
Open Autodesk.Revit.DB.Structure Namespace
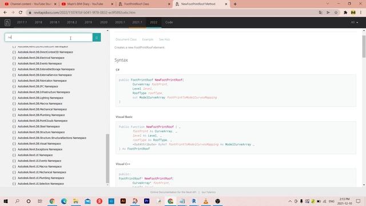41,132
